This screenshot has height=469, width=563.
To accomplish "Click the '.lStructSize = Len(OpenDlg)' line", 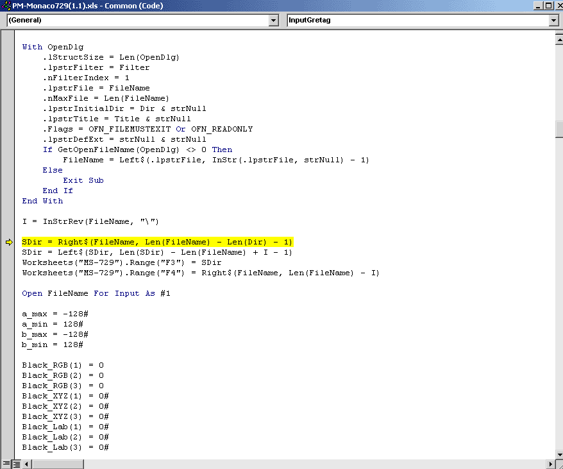I will 111,57.
